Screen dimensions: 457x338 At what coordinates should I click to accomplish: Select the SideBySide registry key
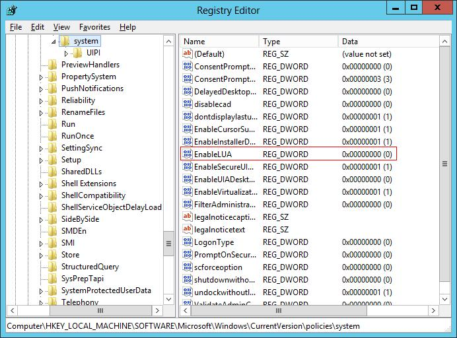[x=79, y=219]
